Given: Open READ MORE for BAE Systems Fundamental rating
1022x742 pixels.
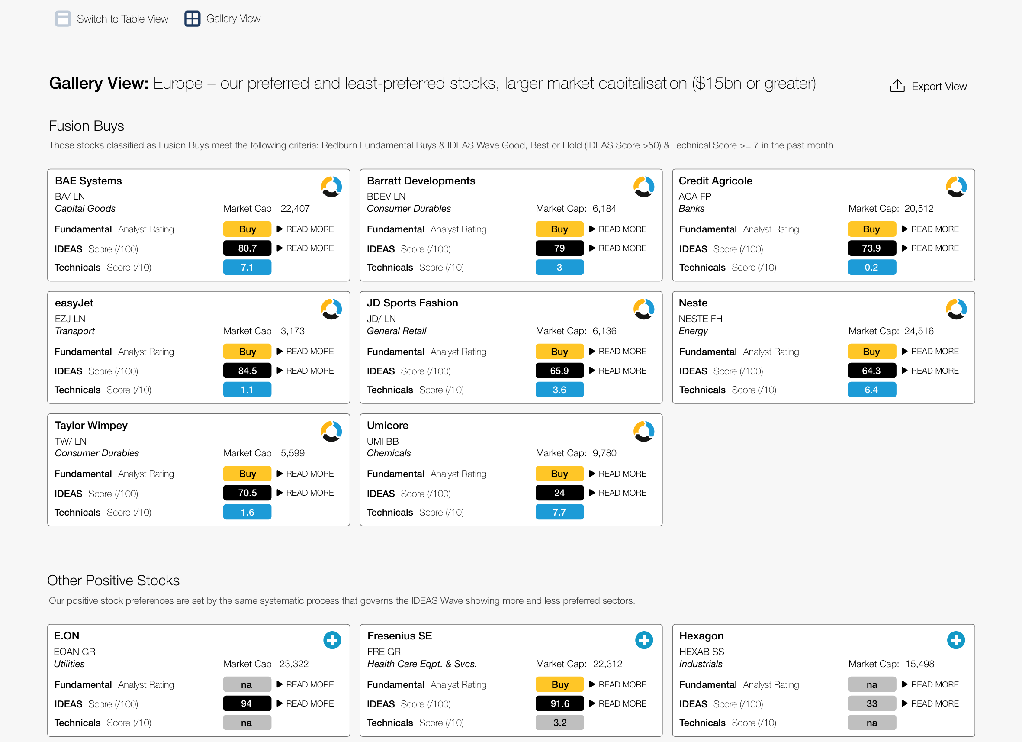Looking at the screenshot, I should pyautogui.click(x=305, y=229).
